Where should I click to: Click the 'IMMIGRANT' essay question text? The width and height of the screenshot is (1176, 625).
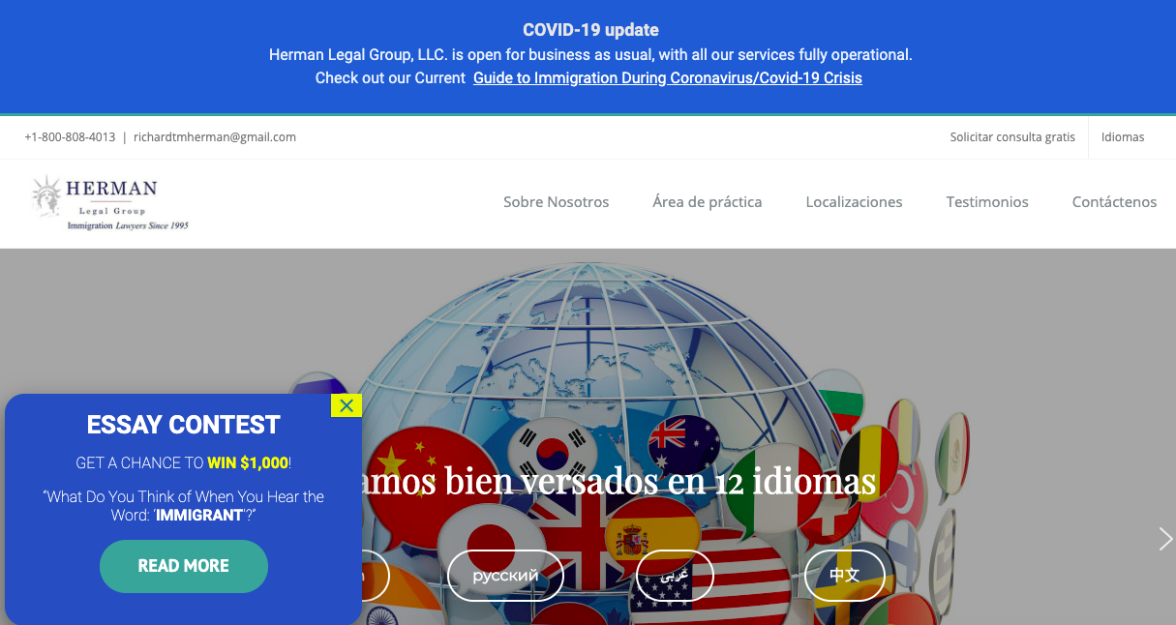pos(197,516)
